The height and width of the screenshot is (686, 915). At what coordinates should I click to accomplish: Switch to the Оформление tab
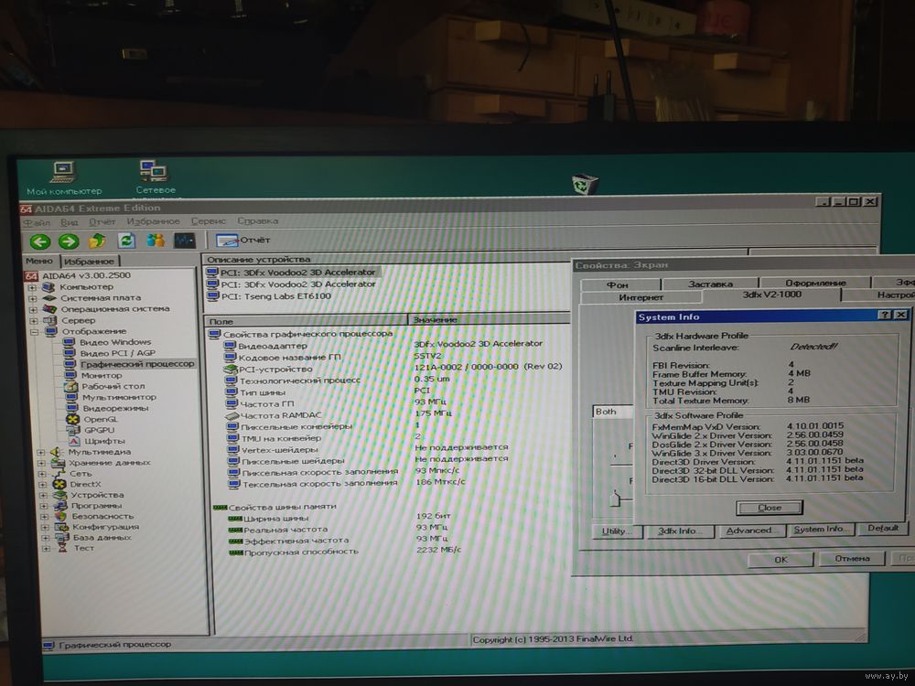coord(815,283)
